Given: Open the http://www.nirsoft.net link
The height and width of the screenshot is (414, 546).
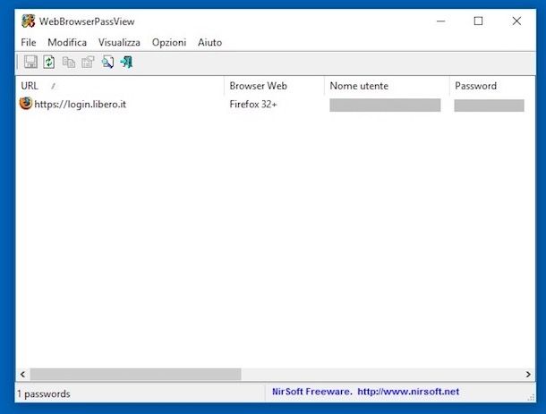Looking at the screenshot, I should 408,392.
